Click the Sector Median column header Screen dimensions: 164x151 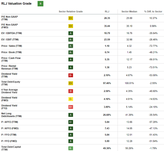tap(129, 12)
